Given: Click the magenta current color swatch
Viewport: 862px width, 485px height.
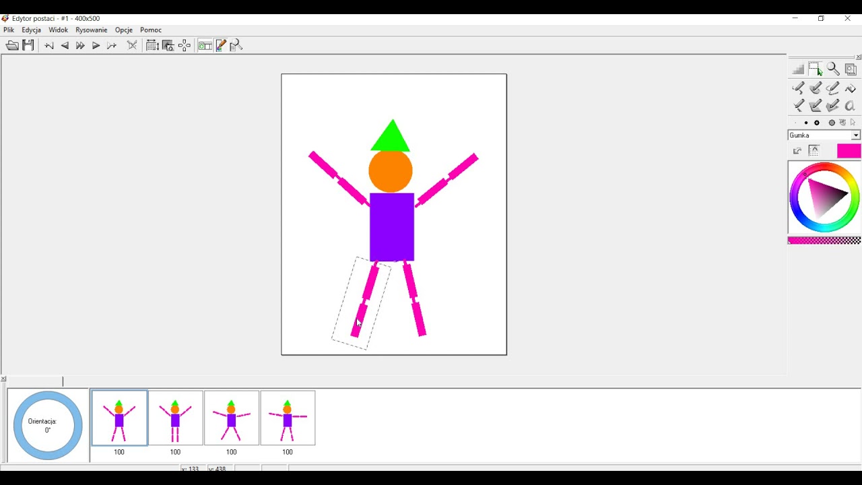Looking at the screenshot, I should pyautogui.click(x=849, y=151).
